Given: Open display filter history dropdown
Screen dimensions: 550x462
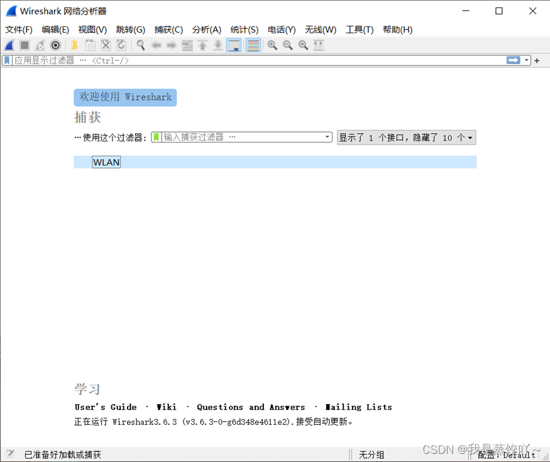Looking at the screenshot, I should coord(526,60).
